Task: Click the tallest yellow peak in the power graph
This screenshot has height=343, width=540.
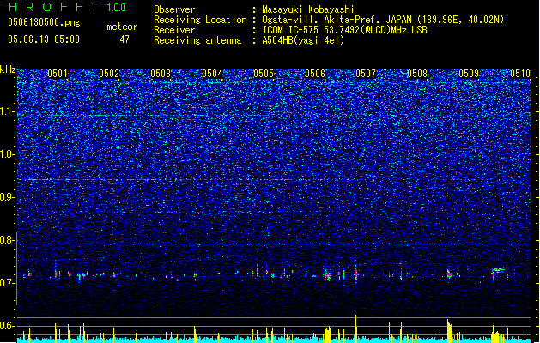Action: tap(355, 328)
